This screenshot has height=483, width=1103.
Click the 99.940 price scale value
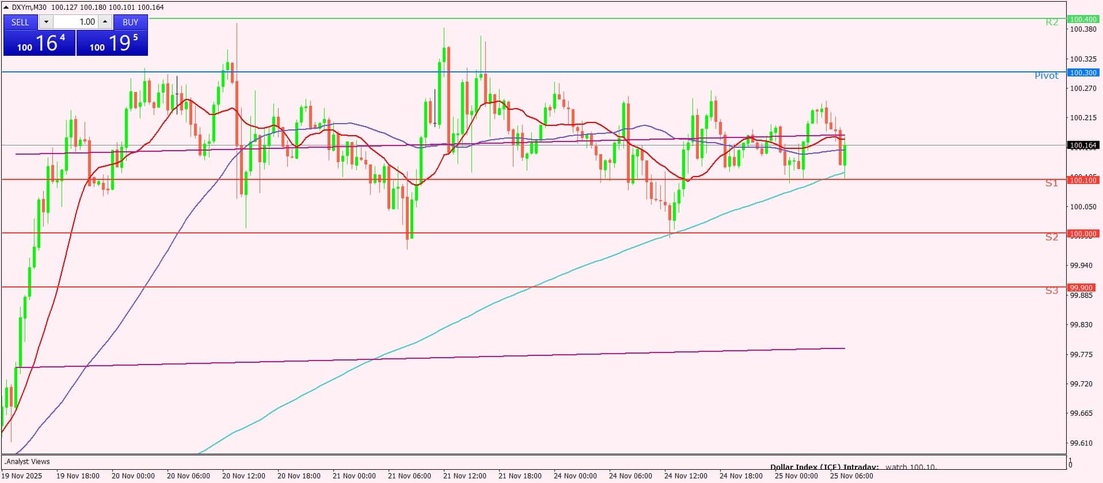(x=1081, y=266)
